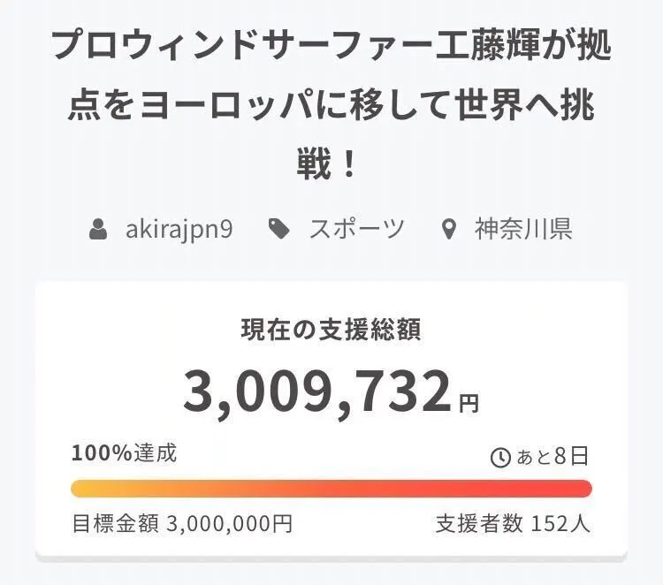Image resolution: width=663 pixels, height=585 pixels.
Task: Open the 神奈川県 location link
Action: coord(523,230)
